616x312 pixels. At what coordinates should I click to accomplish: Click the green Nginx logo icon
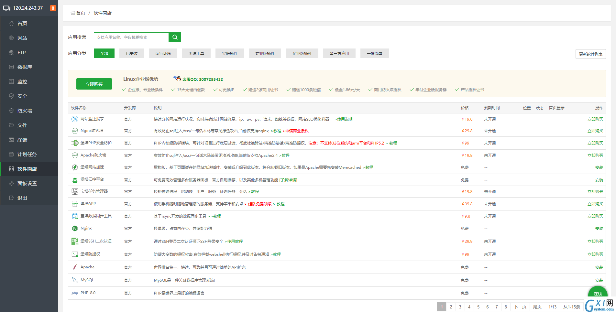pos(75,228)
